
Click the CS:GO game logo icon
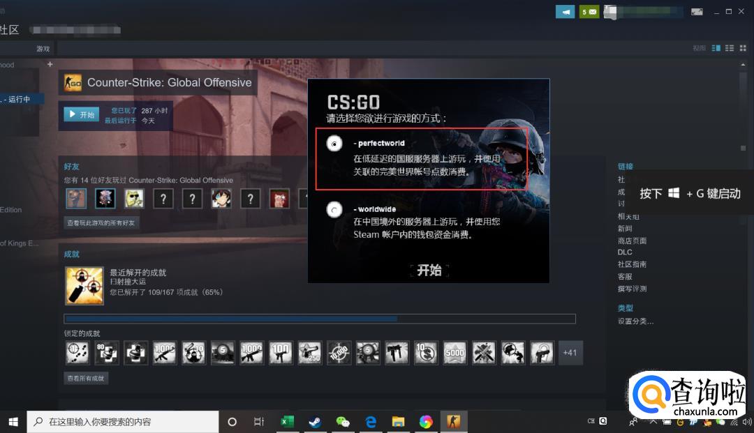tap(73, 82)
